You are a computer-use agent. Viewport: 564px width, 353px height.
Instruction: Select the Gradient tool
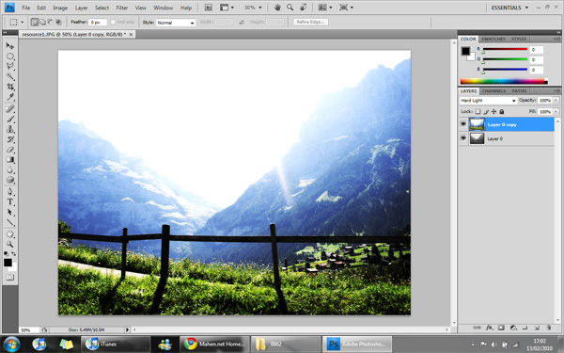click(x=10, y=160)
